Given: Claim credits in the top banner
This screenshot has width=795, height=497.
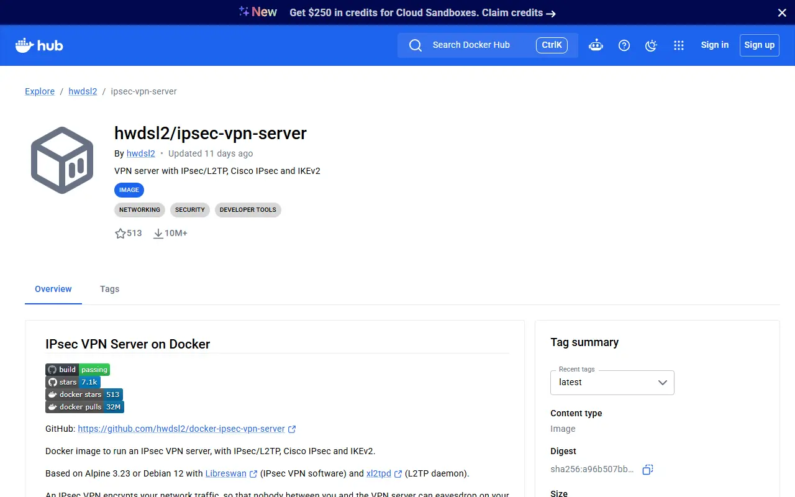Looking at the screenshot, I should (x=519, y=12).
